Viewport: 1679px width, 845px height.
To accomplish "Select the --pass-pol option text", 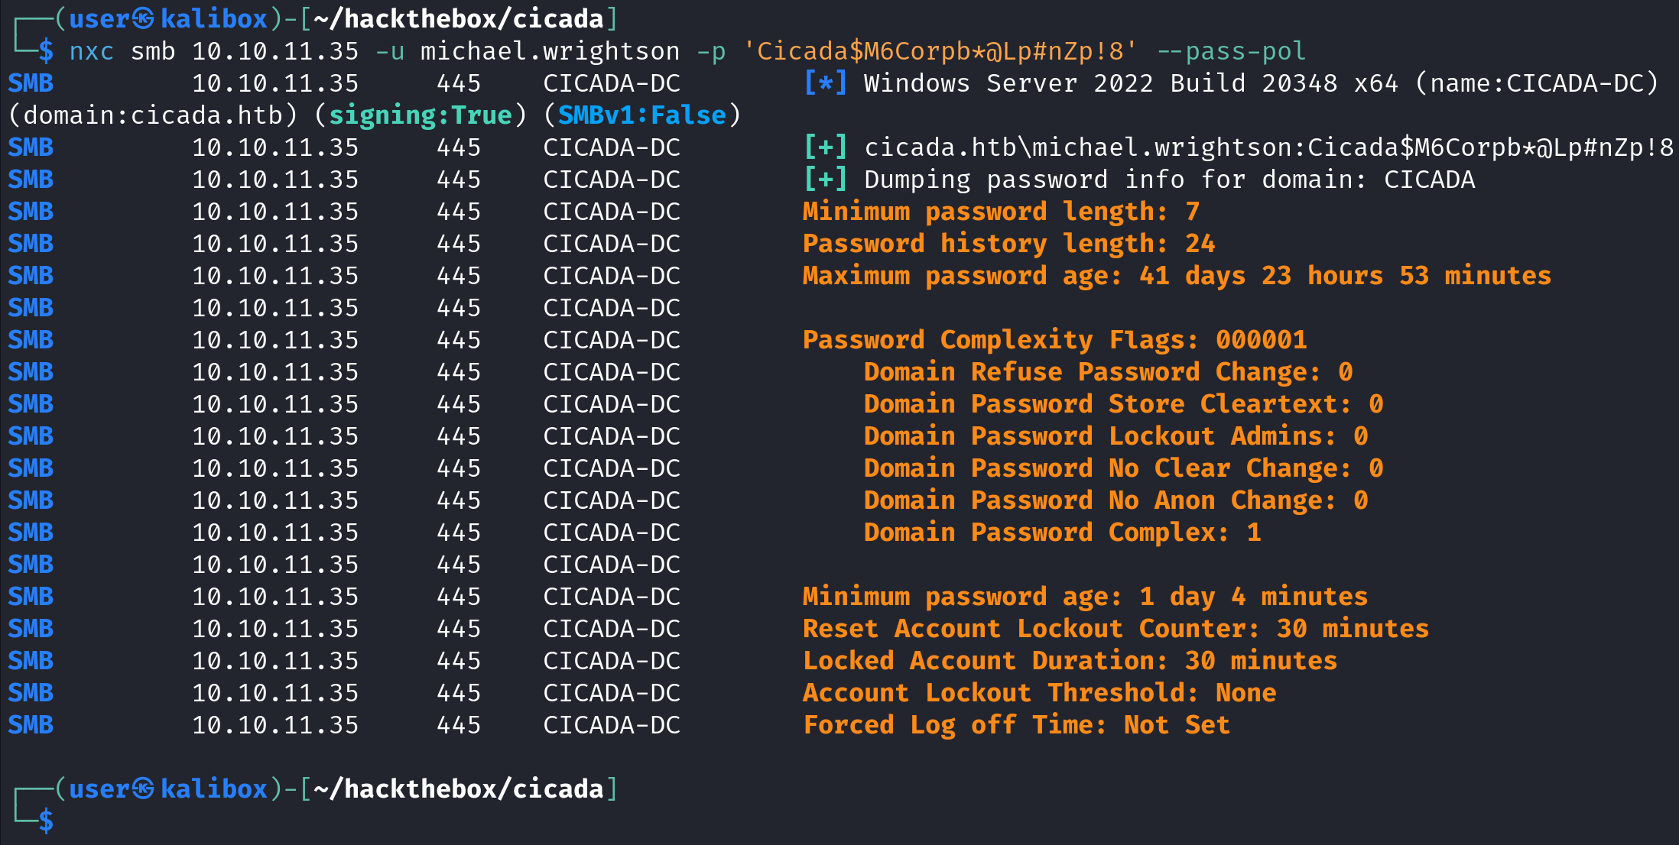I will click(1231, 51).
